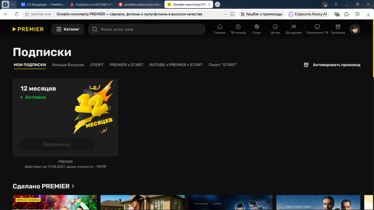Click the browser profile avatar in title bar
374x210 pixels.
pos(325,4)
